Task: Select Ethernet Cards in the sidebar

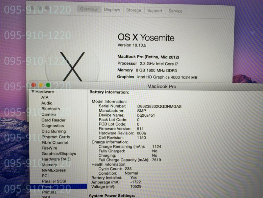Action: point(56,137)
